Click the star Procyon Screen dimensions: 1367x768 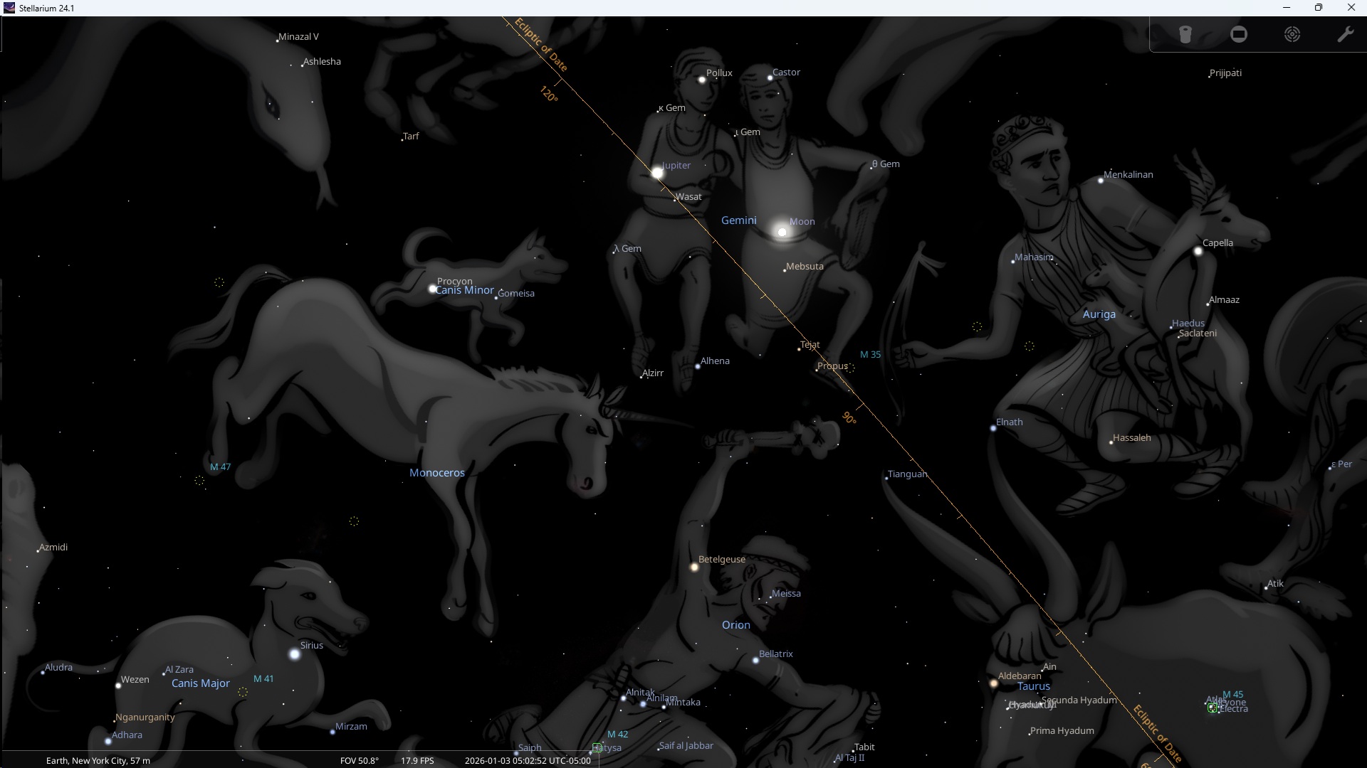pos(432,289)
